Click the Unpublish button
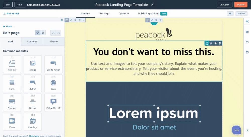 point(224,5)
